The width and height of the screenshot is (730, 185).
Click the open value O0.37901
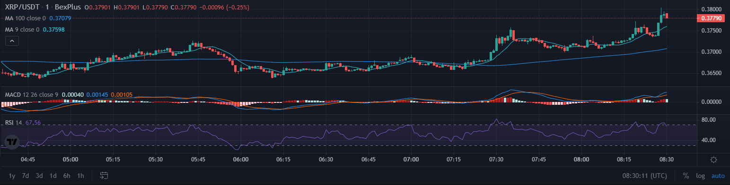point(97,8)
